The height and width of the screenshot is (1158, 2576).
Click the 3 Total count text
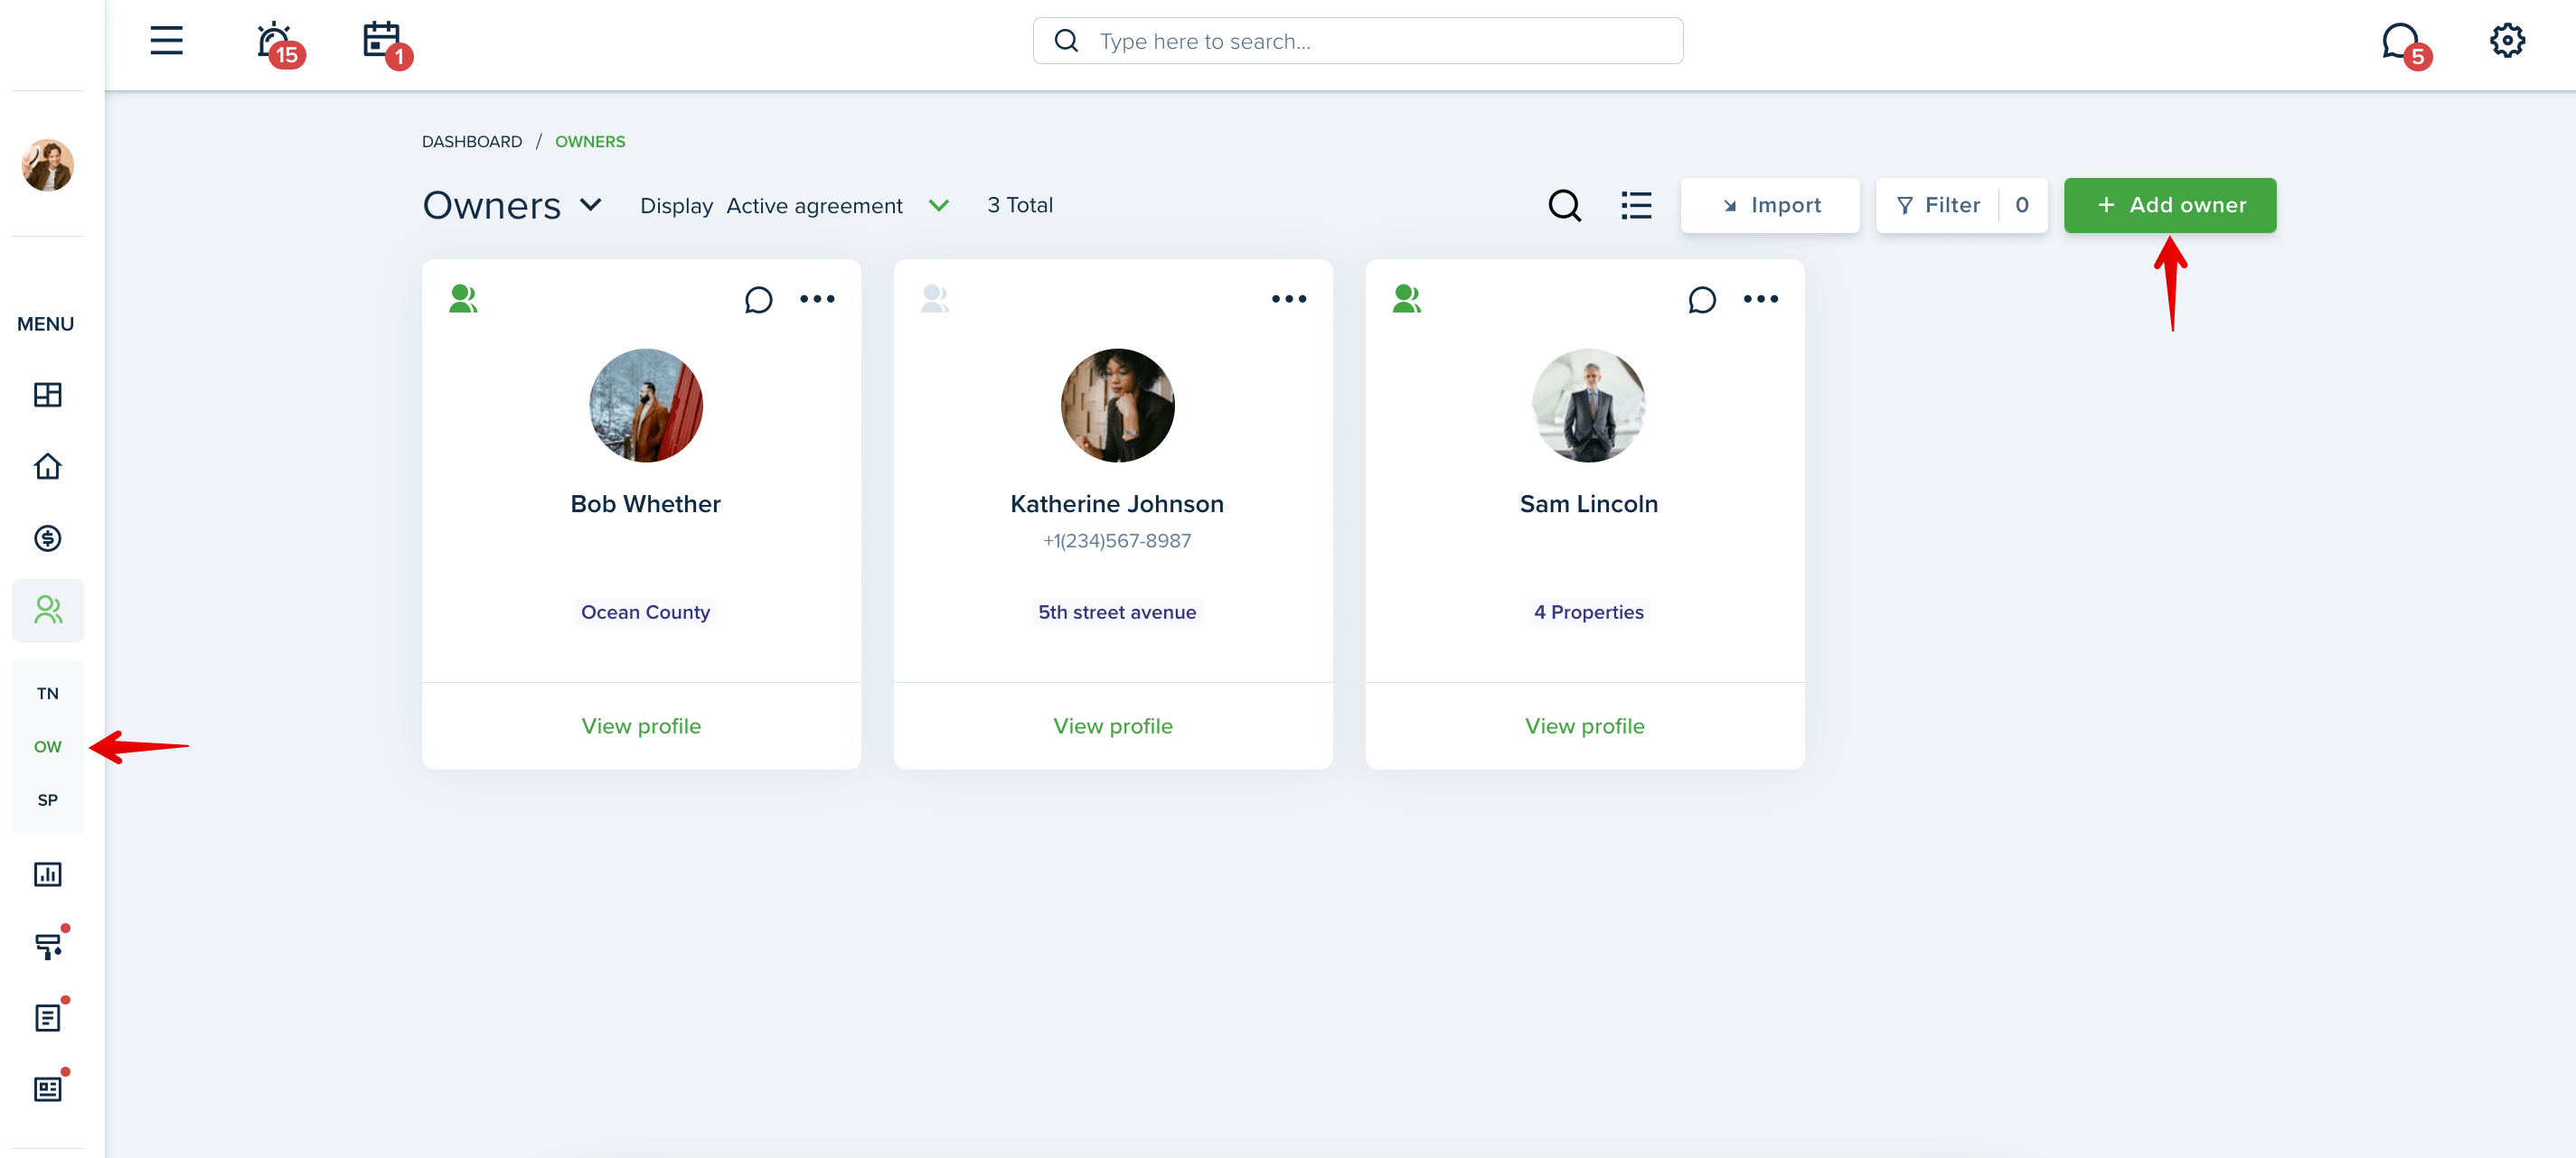tap(1019, 206)
